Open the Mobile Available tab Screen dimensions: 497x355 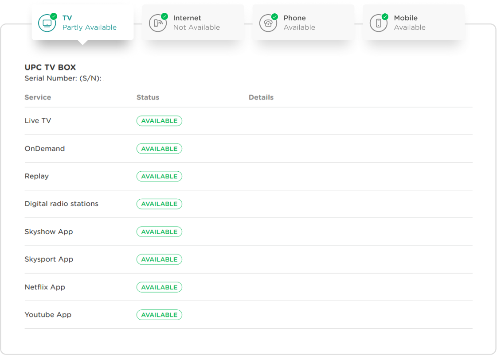[414, 23]
